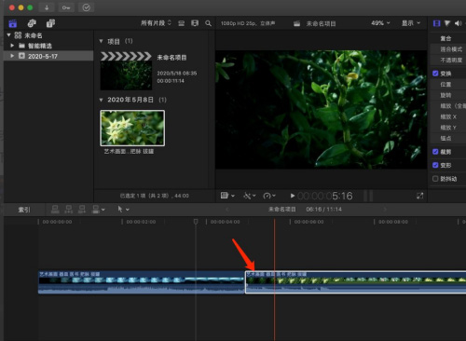Disable the 裁剪 crop checkbox
This screenshot has width=466, height=341.
(435, 152)
